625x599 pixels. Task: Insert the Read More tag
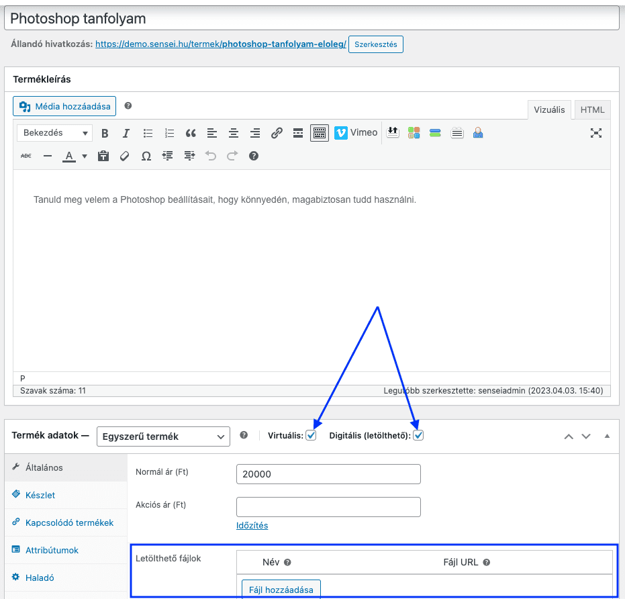(x=298, y=133)
